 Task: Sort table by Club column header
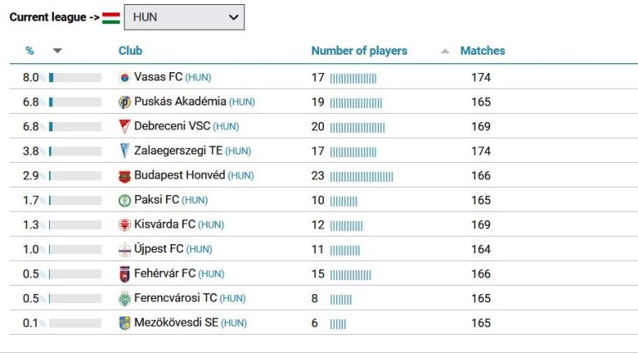pos(130,51)
